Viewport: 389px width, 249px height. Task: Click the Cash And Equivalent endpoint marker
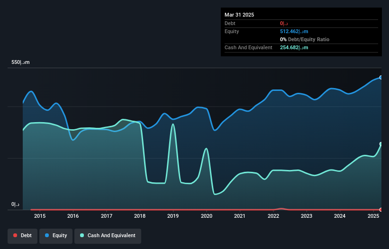click(x=381, y=144)
